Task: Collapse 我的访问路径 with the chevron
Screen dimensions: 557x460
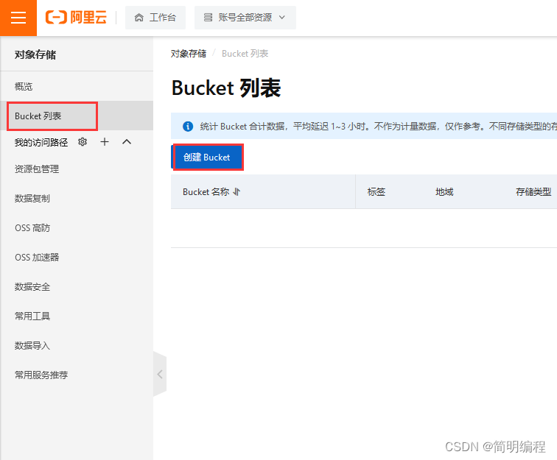Action: pos(127,142)
